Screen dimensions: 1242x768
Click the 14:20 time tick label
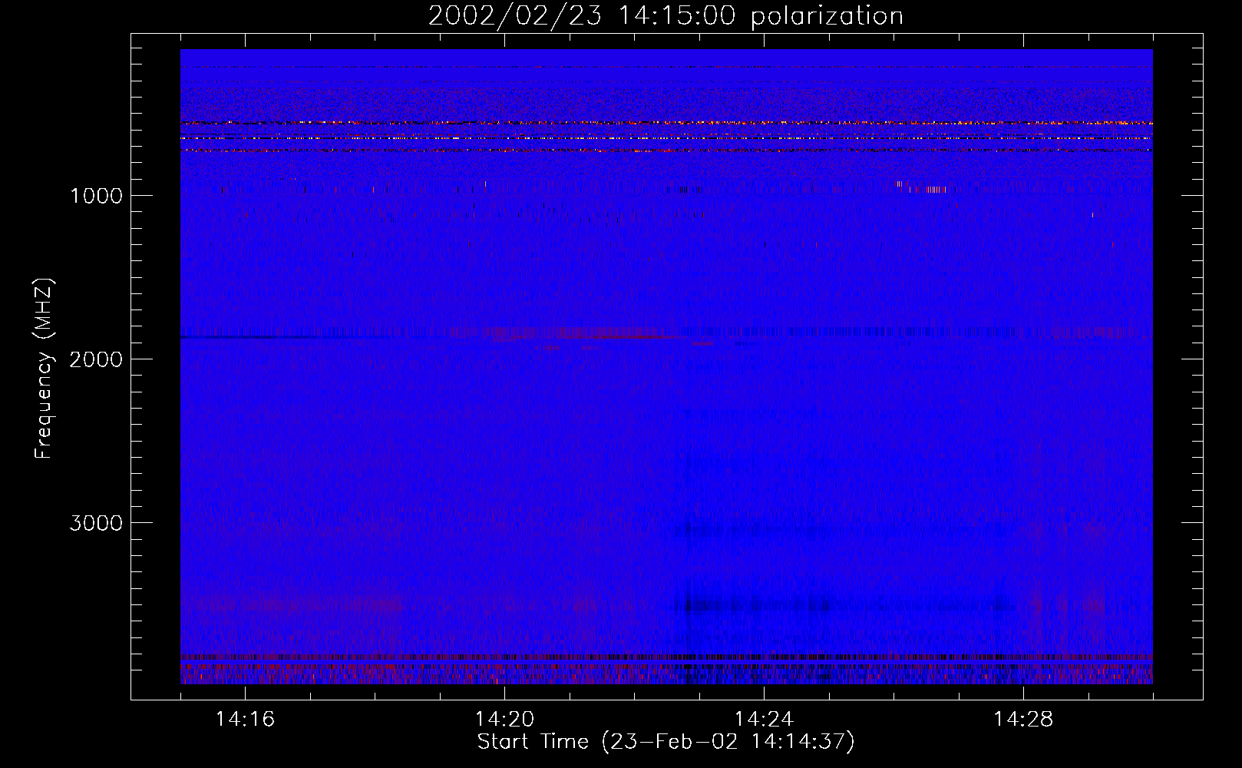click(504, 720)
